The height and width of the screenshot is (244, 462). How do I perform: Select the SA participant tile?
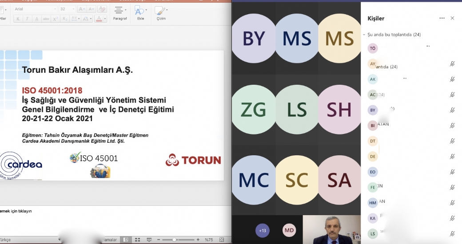tap(339, 180)
